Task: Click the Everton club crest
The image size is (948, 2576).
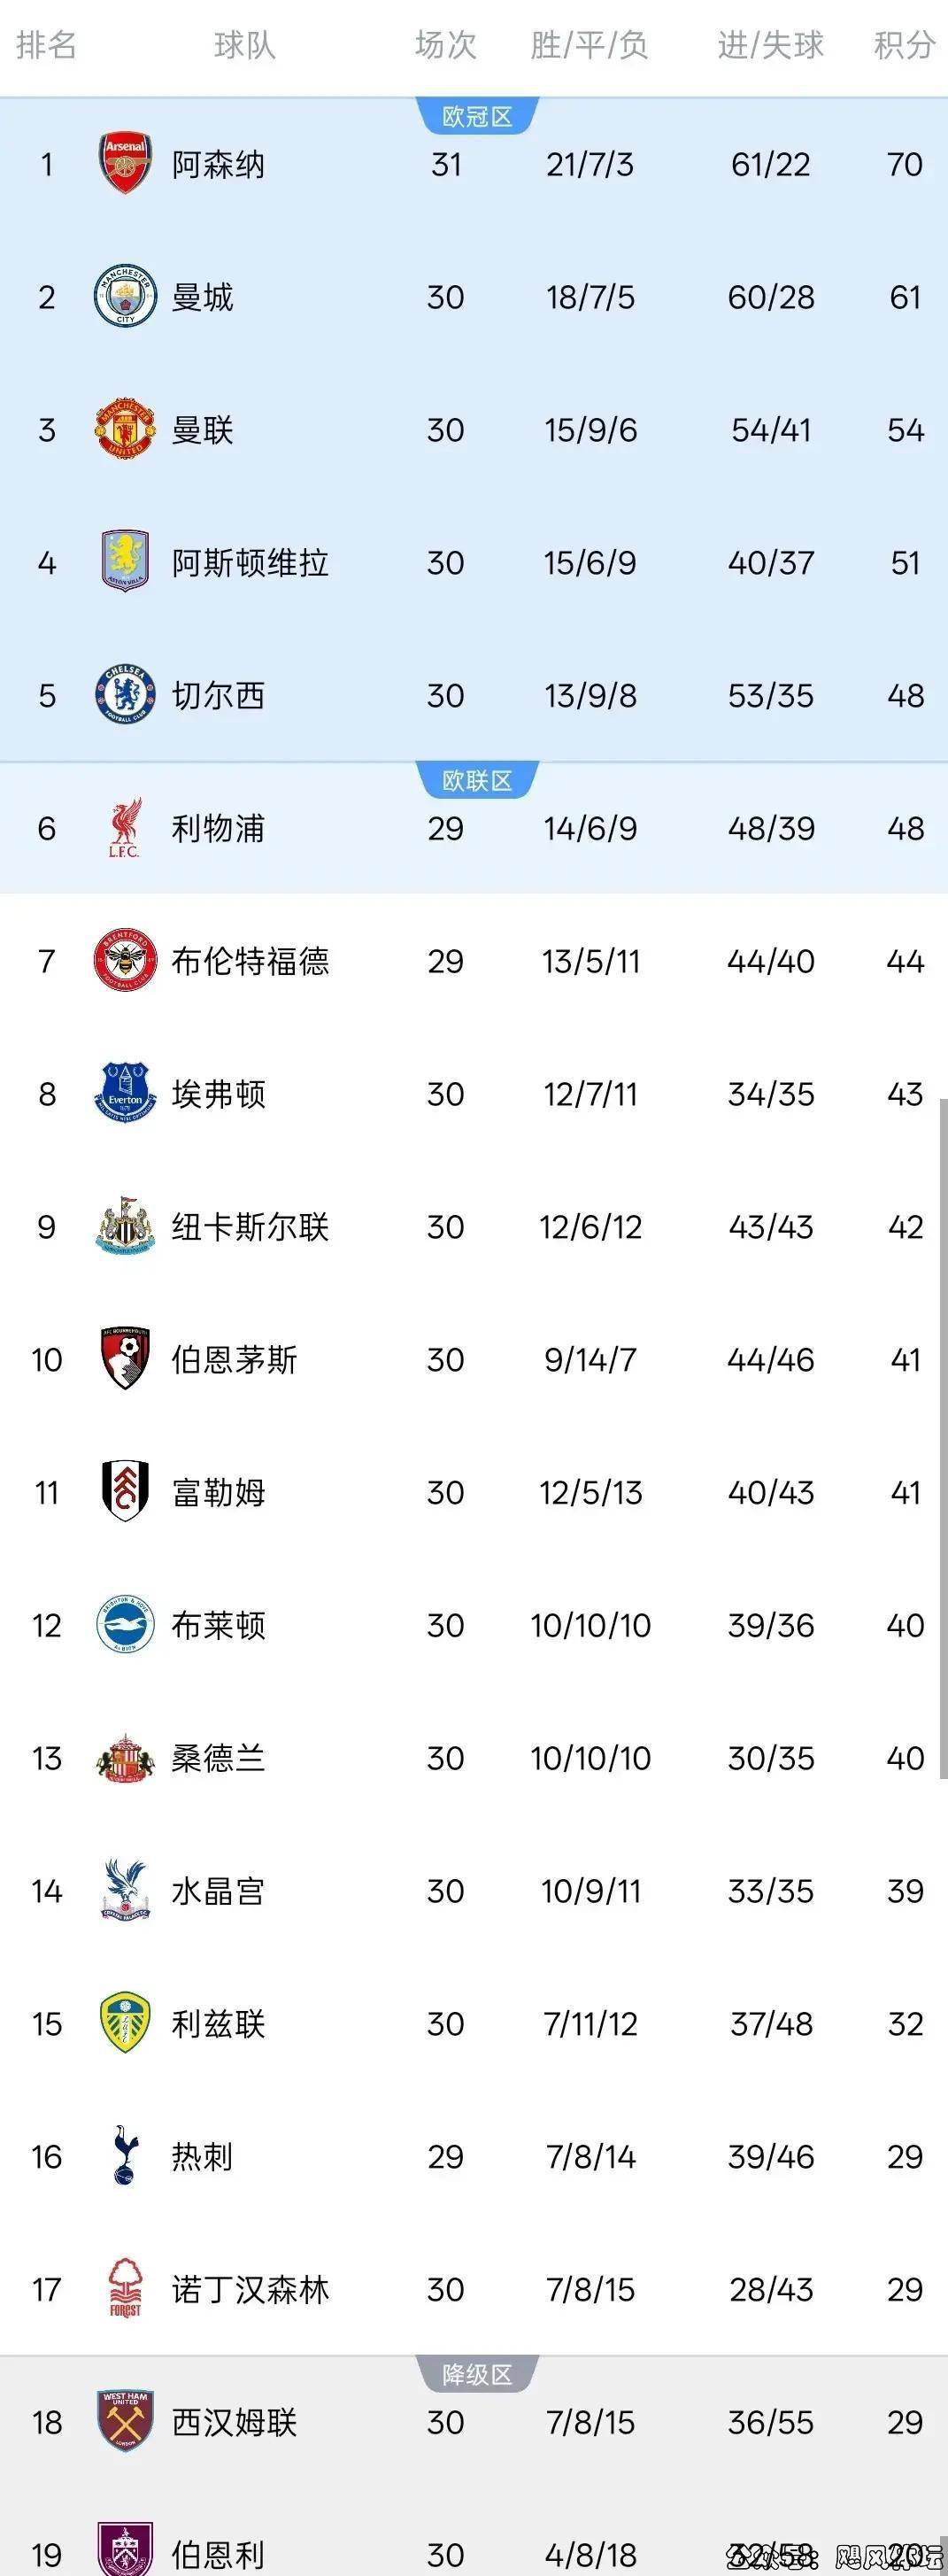Action: coord(125,1093)
